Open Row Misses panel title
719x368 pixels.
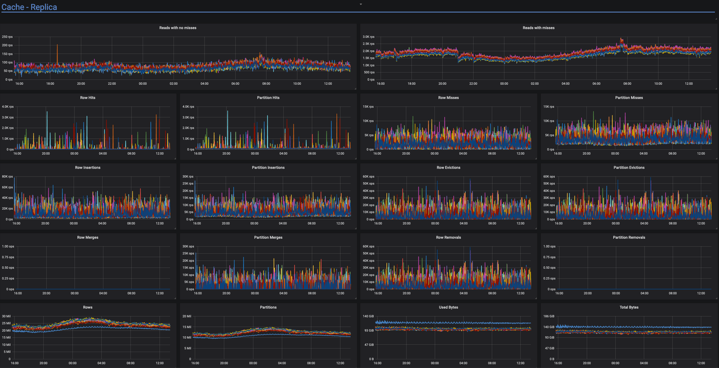[x=448, y=98]
